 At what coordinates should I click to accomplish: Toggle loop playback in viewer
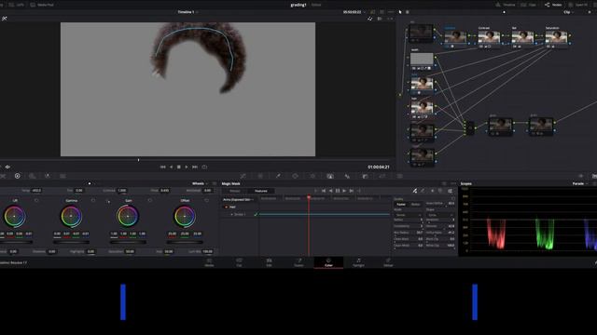click(x=204, y=167)
